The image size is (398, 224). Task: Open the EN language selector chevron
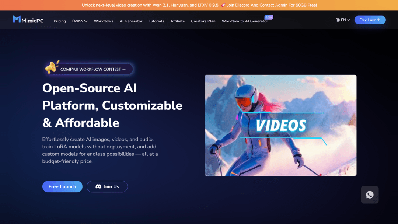[x=349, y=20]
